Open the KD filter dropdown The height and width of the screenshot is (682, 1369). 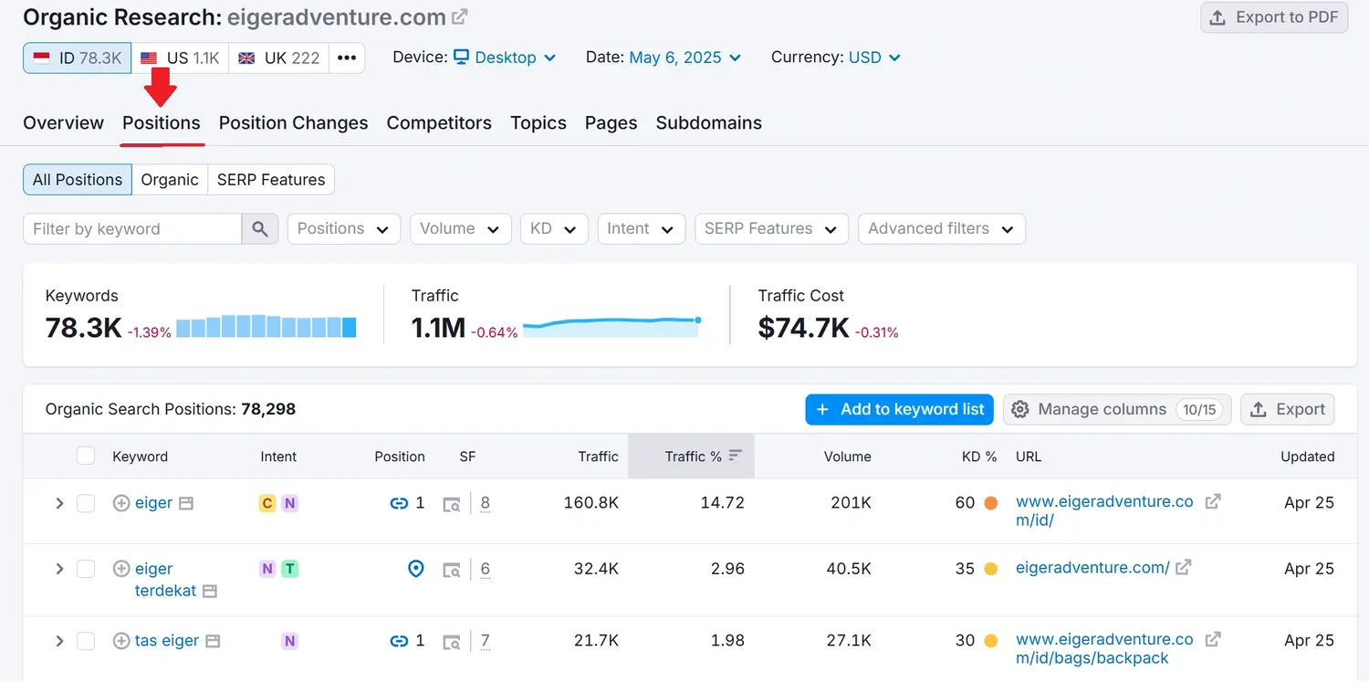tap(554, 229)
